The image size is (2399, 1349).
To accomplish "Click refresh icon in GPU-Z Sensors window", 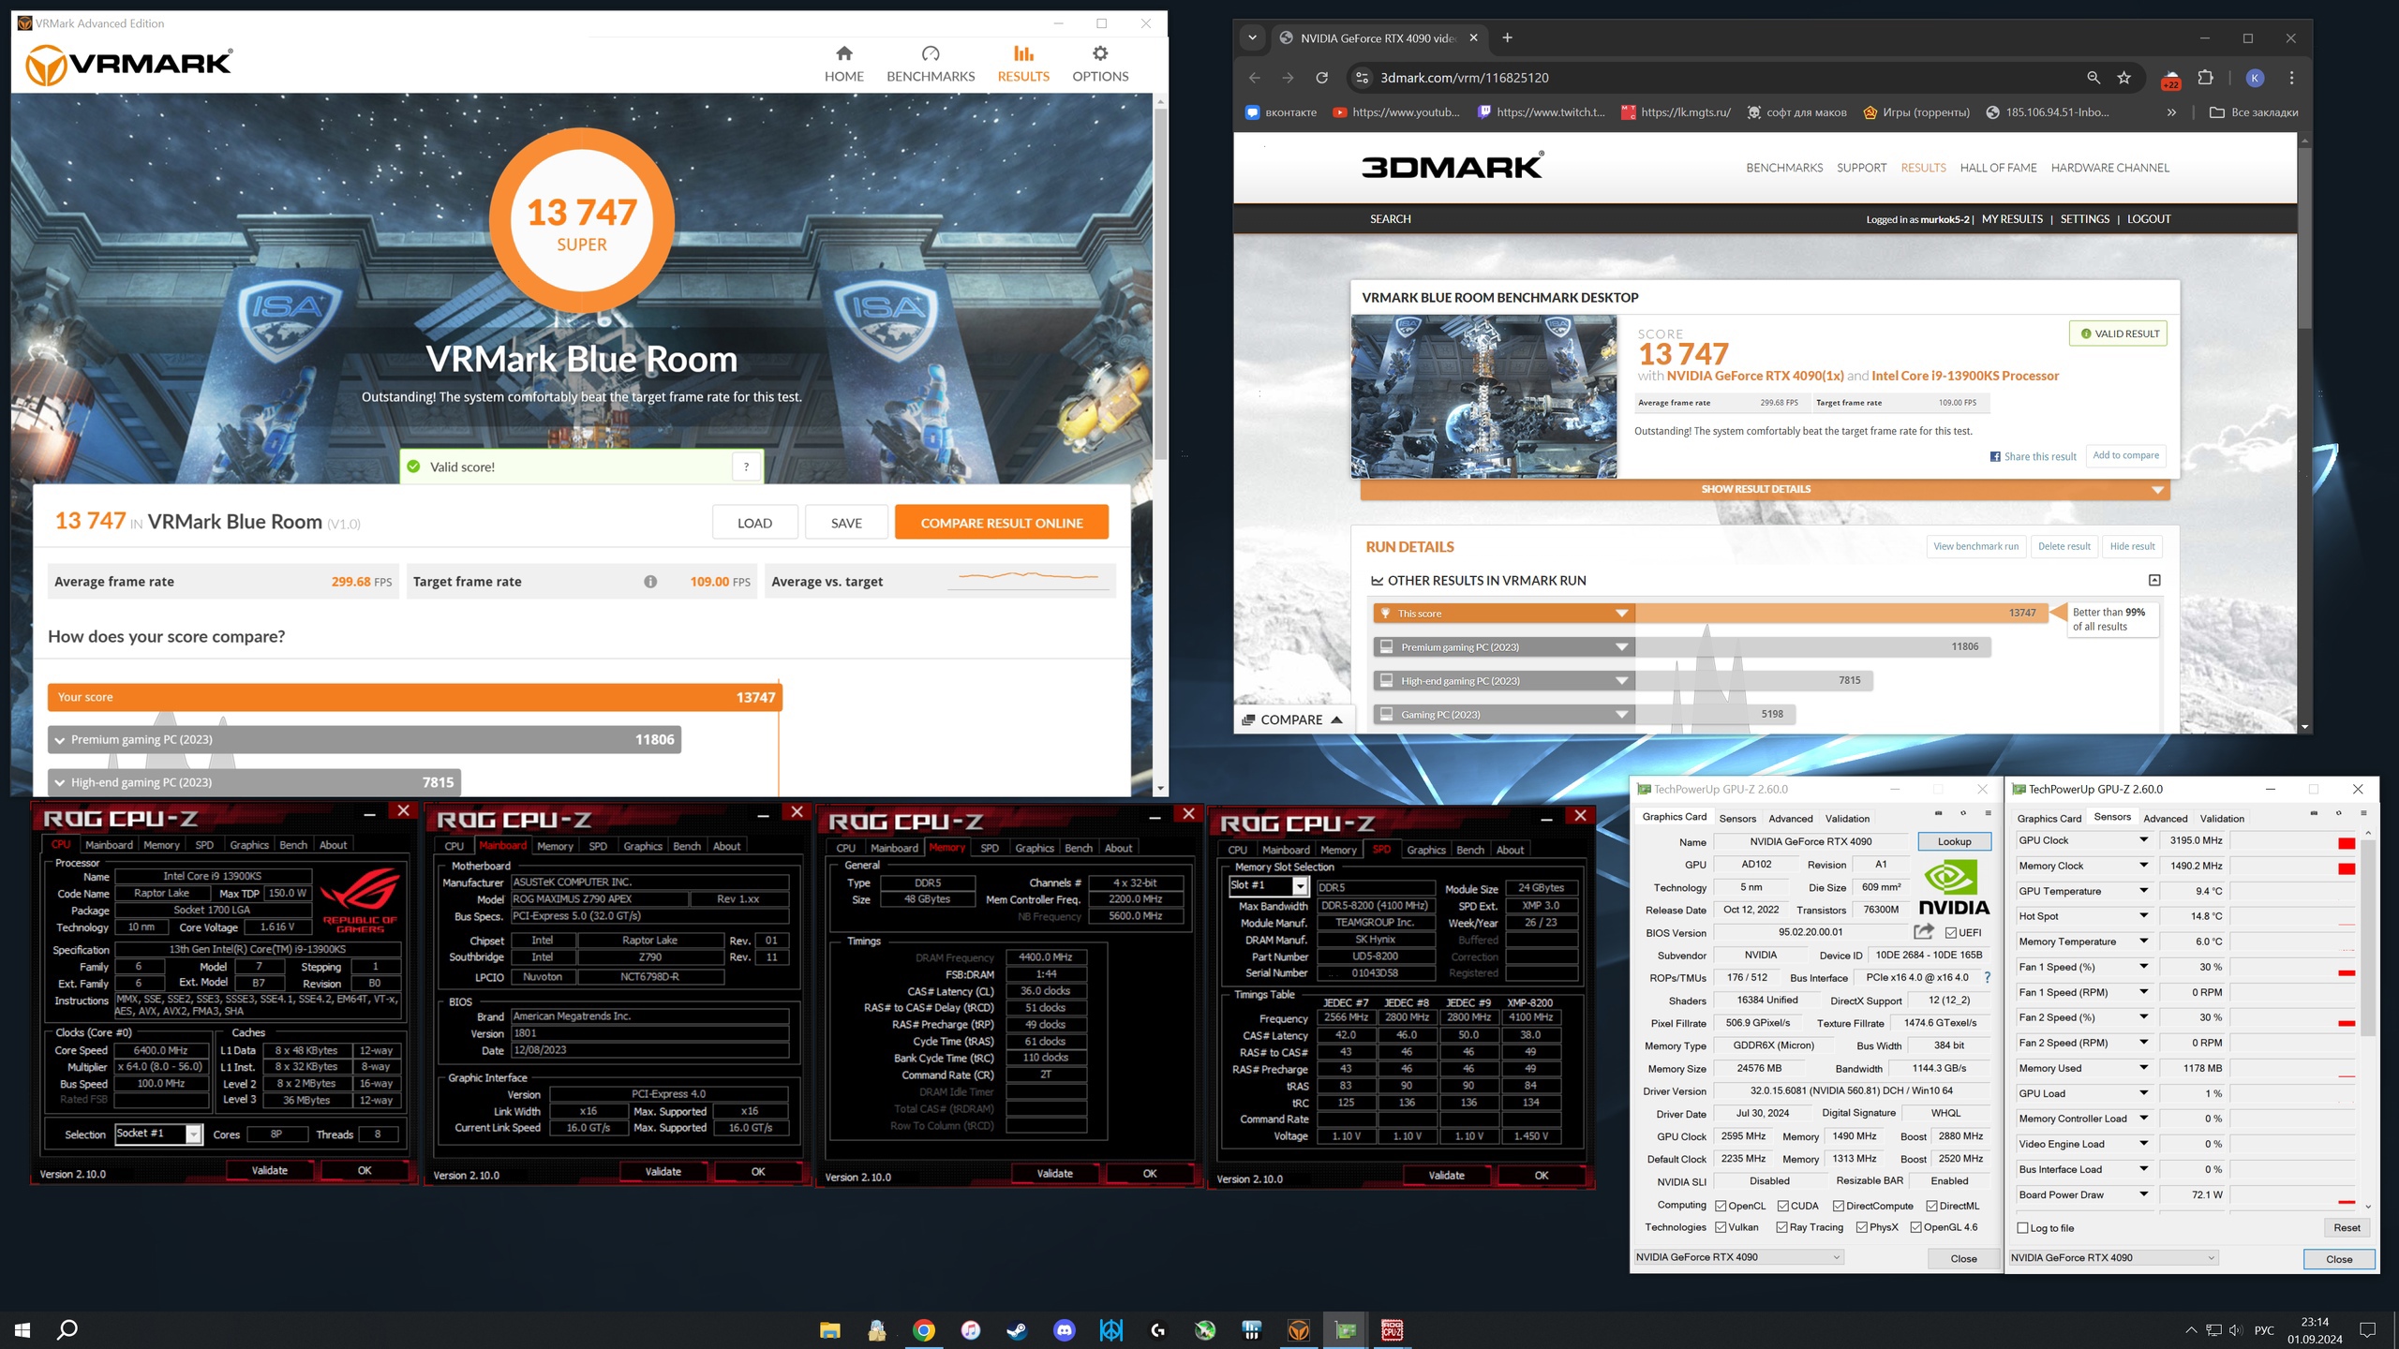I will click(x=2338, y=813).
